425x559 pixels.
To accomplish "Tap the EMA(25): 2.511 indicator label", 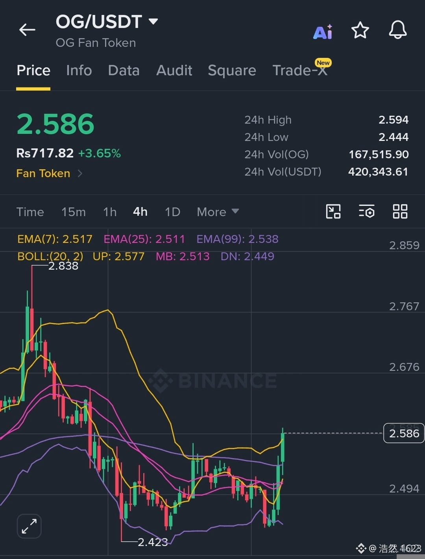I will pyautogui.click(x=144, y=239).
